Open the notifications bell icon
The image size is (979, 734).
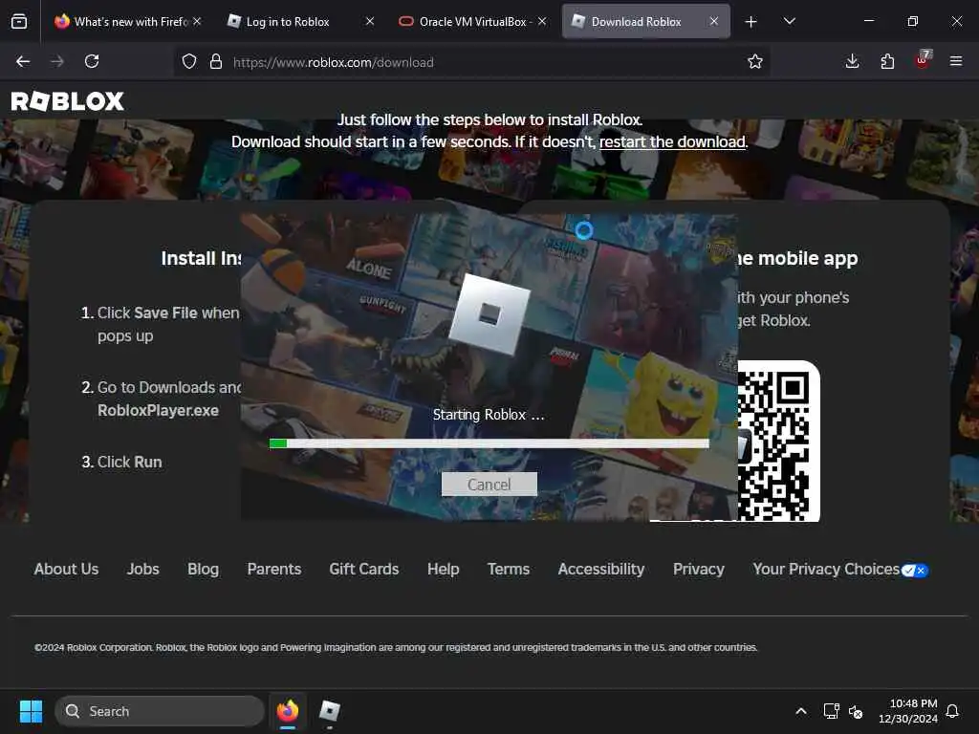953,711
